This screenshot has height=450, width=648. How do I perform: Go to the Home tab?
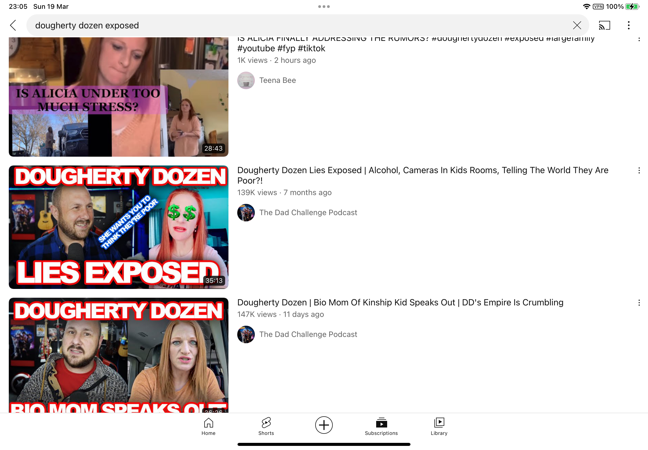coord(208,426)
